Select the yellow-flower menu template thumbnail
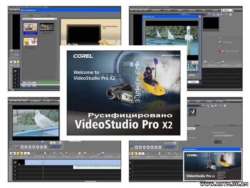The image size is (250, 188). tap(30, 41)
